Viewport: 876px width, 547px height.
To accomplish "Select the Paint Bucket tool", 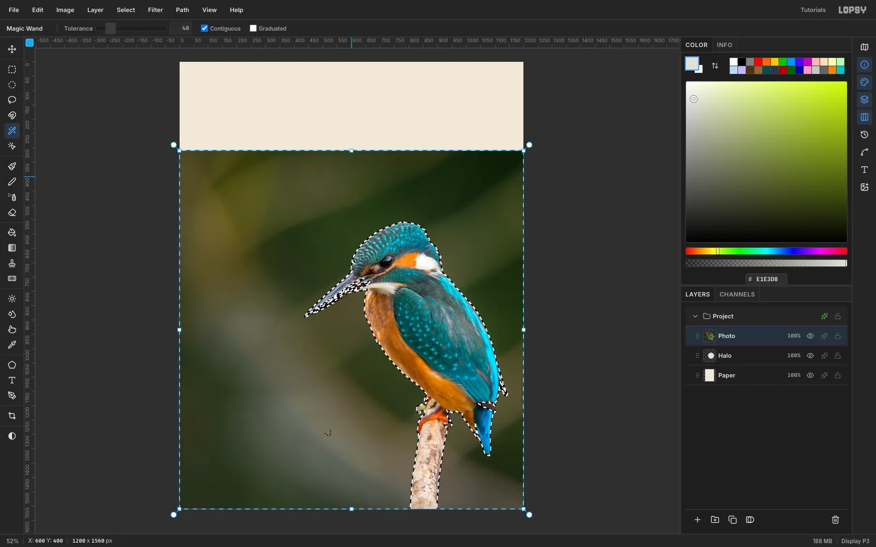I will click(12, 232).
